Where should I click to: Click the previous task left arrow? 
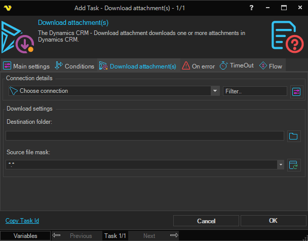click(x=57, y=235)
